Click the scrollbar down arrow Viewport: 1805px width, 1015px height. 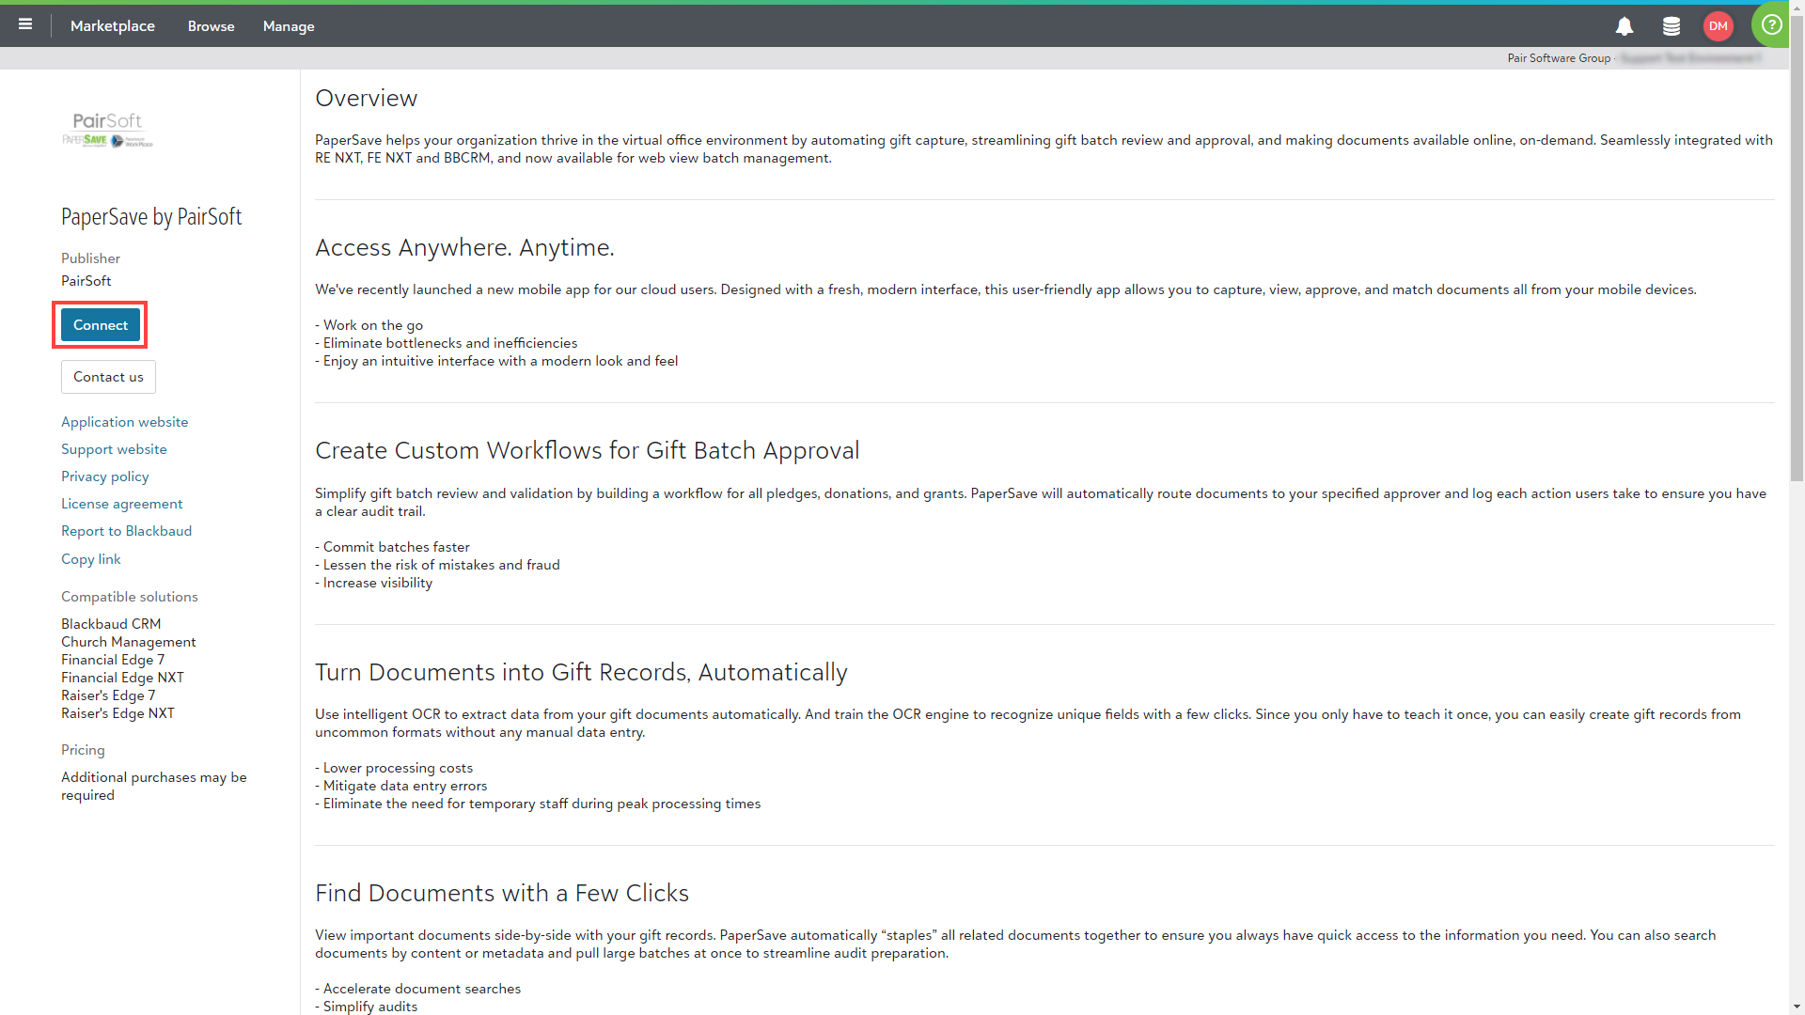coord(1797,1007)
